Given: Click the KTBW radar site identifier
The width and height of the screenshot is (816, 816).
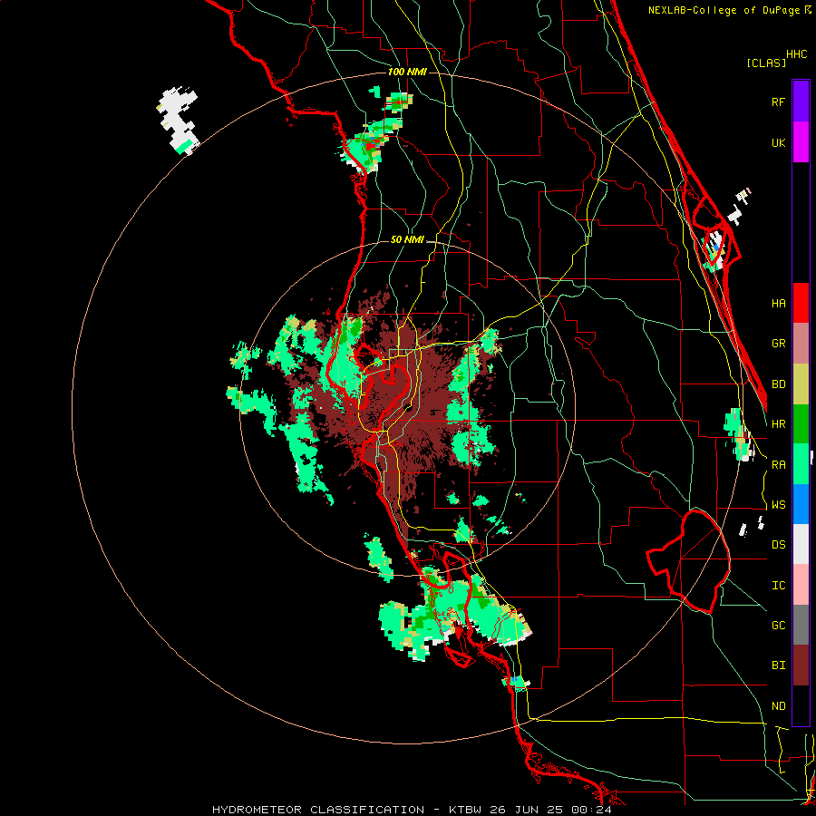Looking at the screenshot, I should [x=465, y=810].
